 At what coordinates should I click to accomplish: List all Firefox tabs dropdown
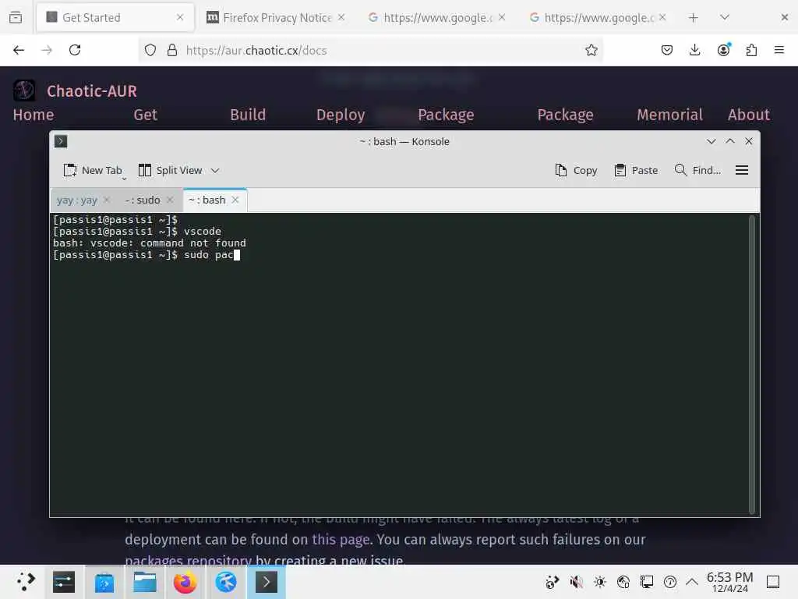pyautogui.click(x=725, y=17)
